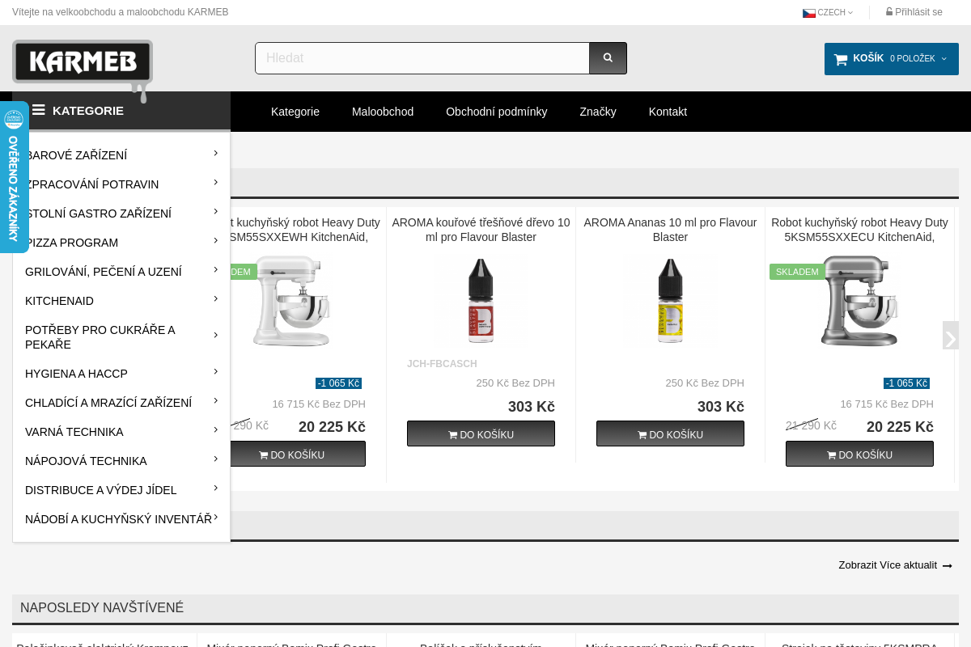971x647 pixels.
Task: Select Kitchenaid category in sidebar
Action: (60, 301)
